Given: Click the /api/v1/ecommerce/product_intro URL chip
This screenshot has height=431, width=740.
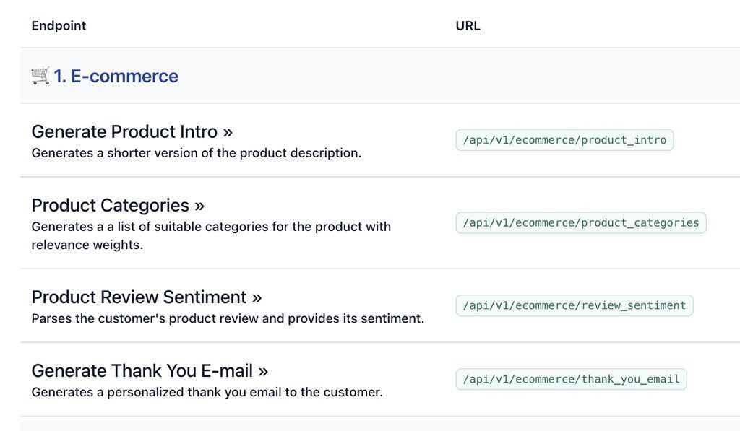Looking at the screenshot, I should point(564,140).
